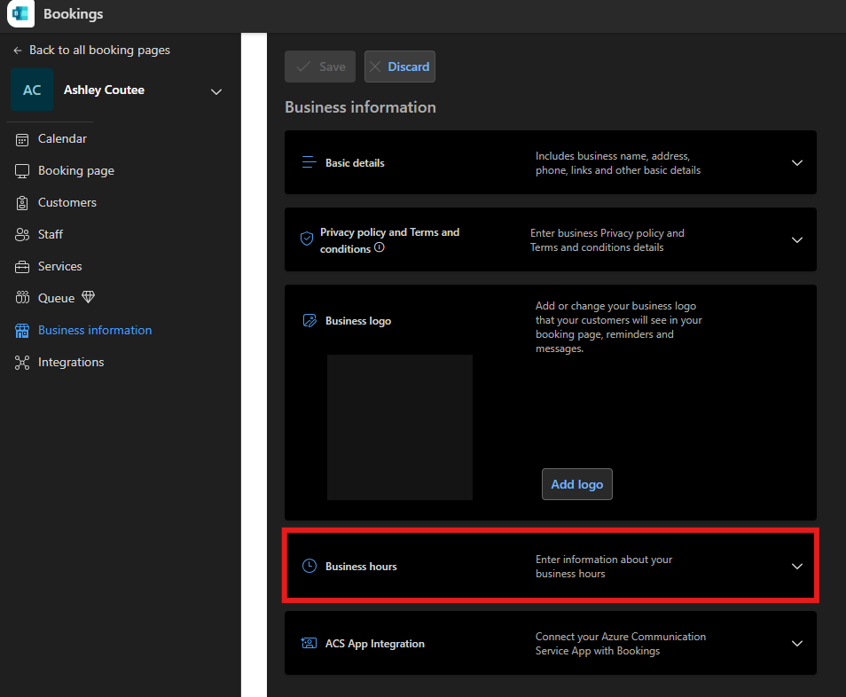This screenshot has height=697, width=846.
Task: Click the Booking page monitor icon
Action: click(22, 171)
